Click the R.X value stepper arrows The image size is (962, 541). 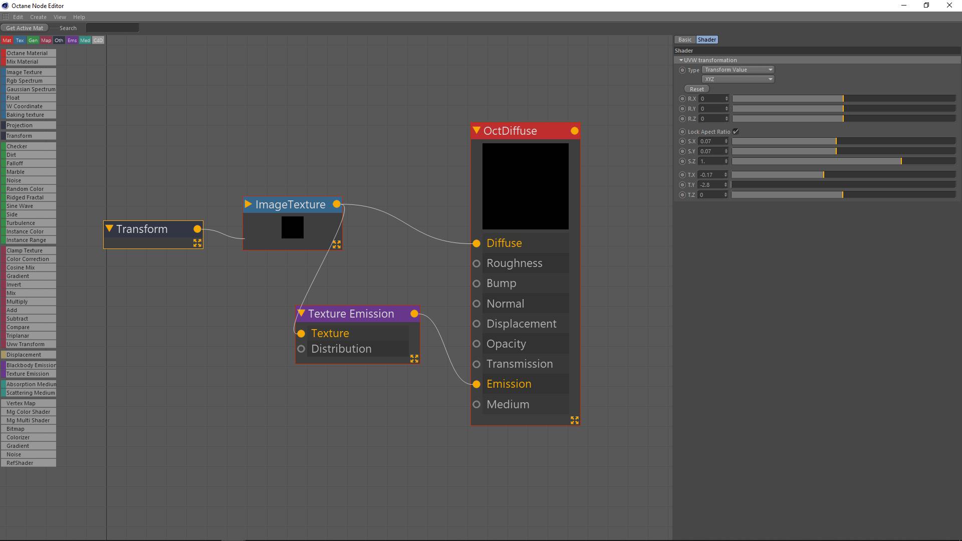click(727, 99)
